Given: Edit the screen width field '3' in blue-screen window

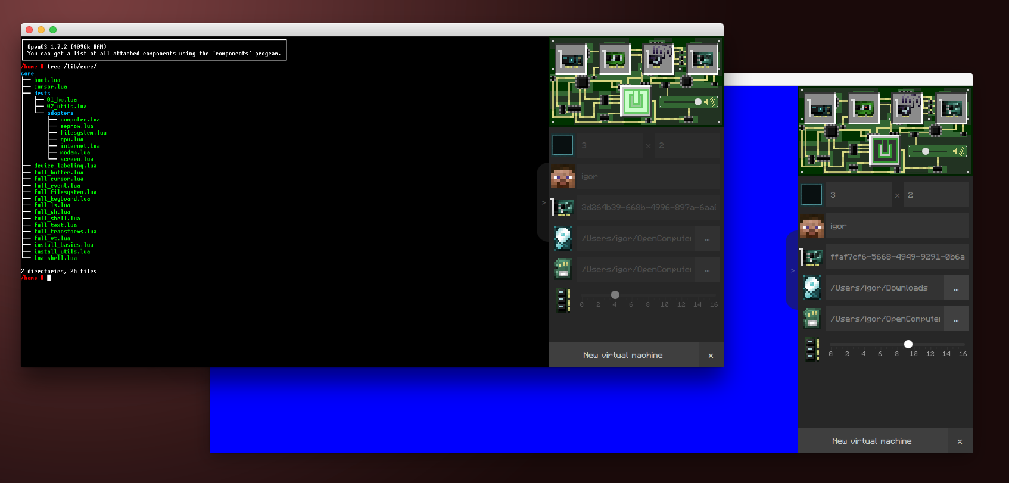Looking at the screenshot, I should point(858,195).
